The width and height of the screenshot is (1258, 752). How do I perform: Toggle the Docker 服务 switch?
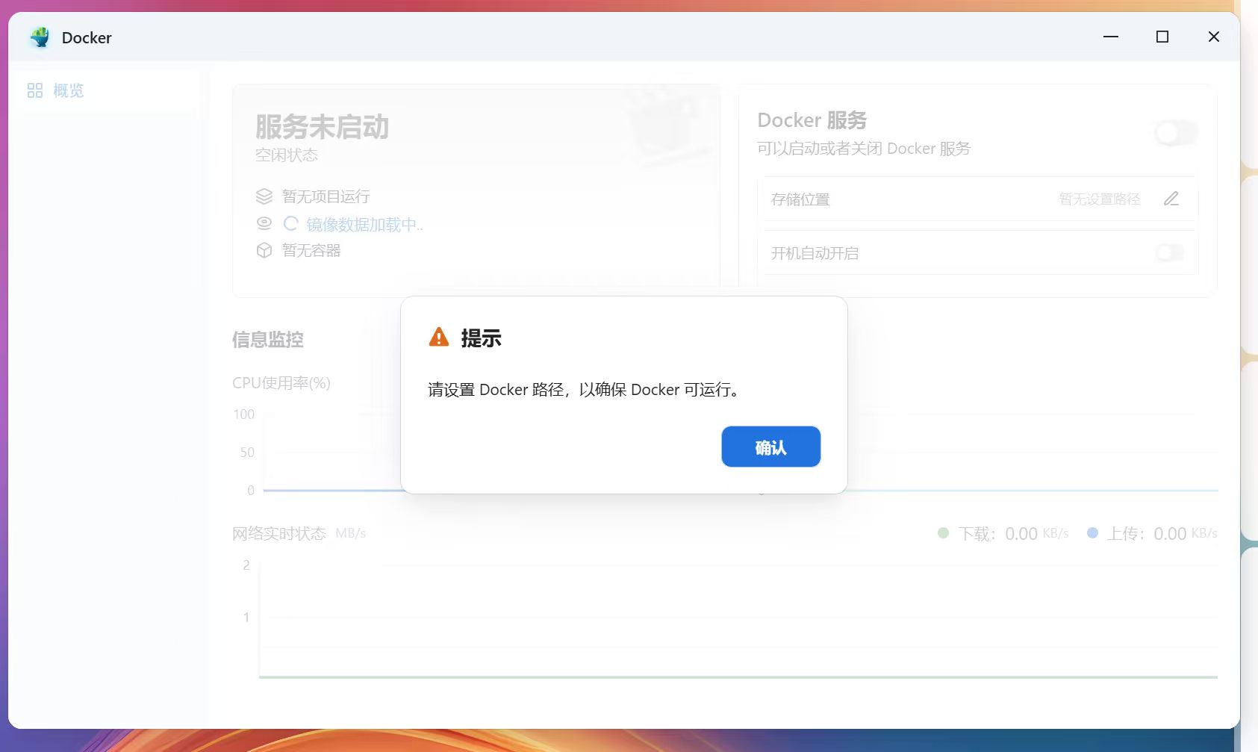click(1175, 133)
